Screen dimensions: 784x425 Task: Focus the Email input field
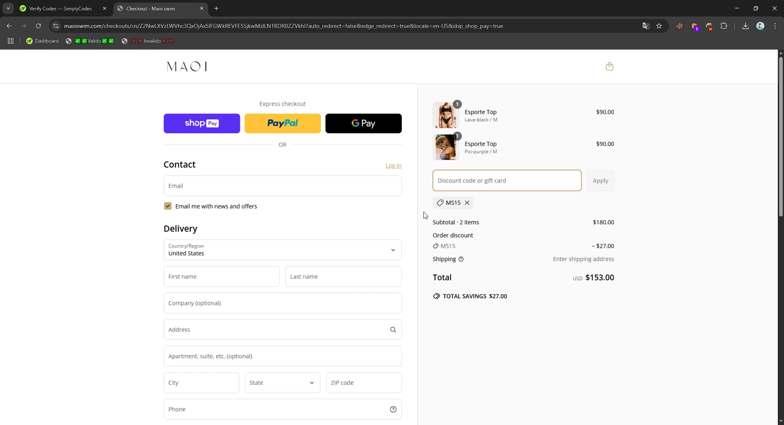282,186
